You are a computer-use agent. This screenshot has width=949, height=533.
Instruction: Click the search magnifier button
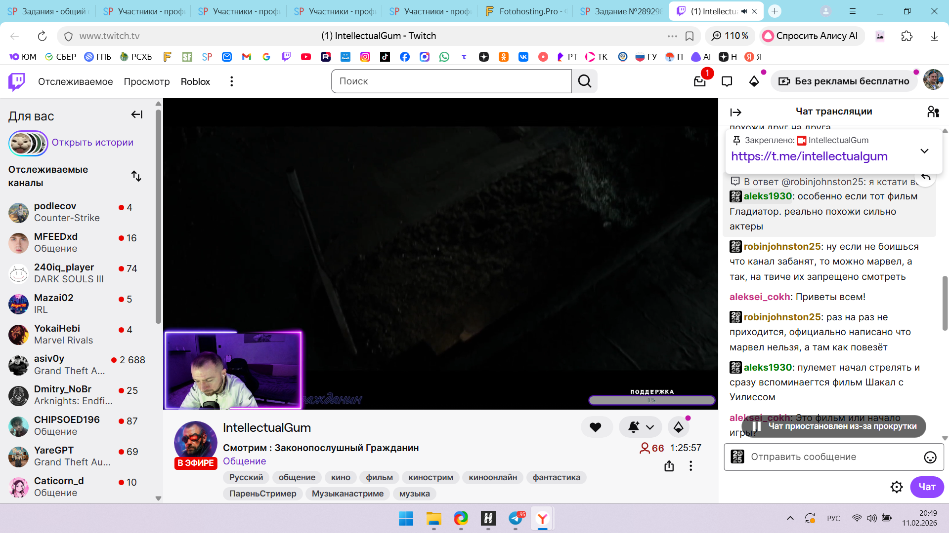(x=584, y=81)
